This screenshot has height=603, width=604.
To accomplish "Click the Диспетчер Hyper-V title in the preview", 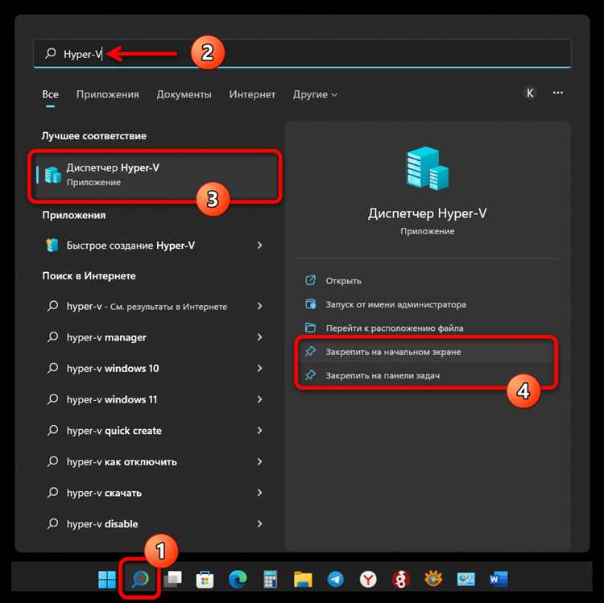I will pos(427,213).
